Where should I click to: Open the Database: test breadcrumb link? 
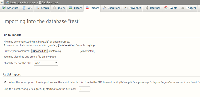tap(50, 2)
